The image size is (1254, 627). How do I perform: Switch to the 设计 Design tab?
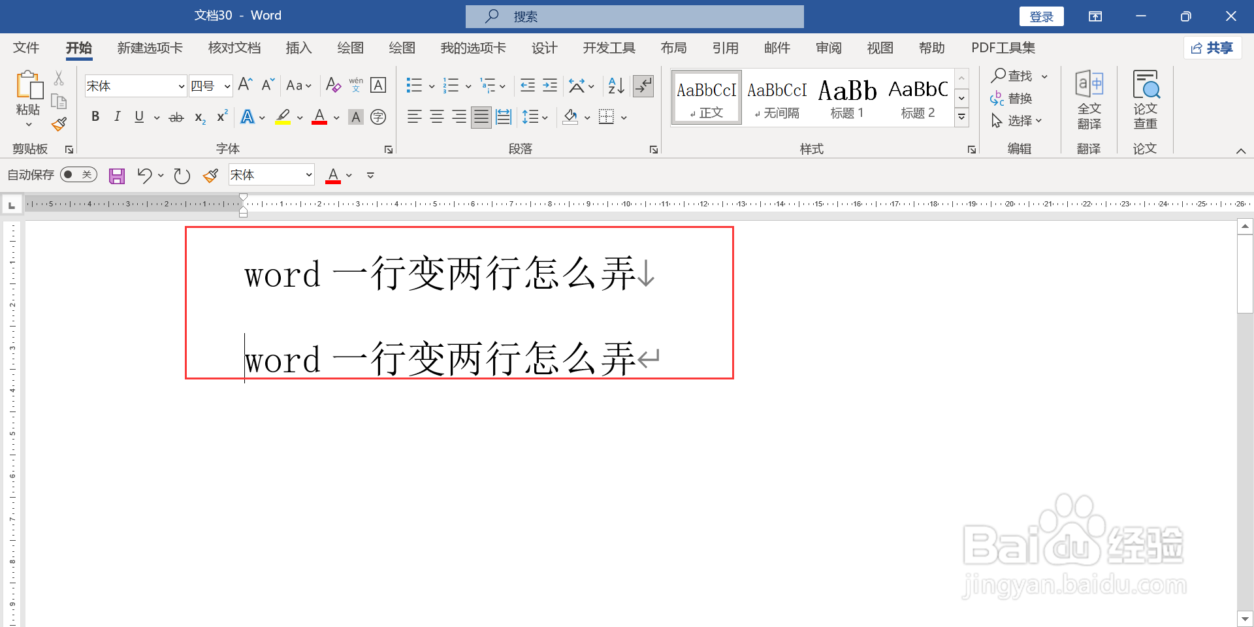[544, 48]
